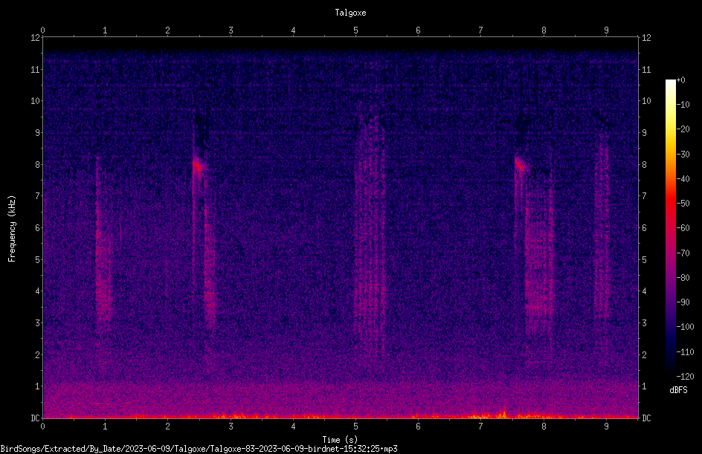Click the "5" tick label on the top time axis
Screen dimensions: 702x454
point(356,30)
